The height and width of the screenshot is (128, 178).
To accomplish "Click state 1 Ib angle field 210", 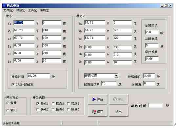I will [52, 53].
